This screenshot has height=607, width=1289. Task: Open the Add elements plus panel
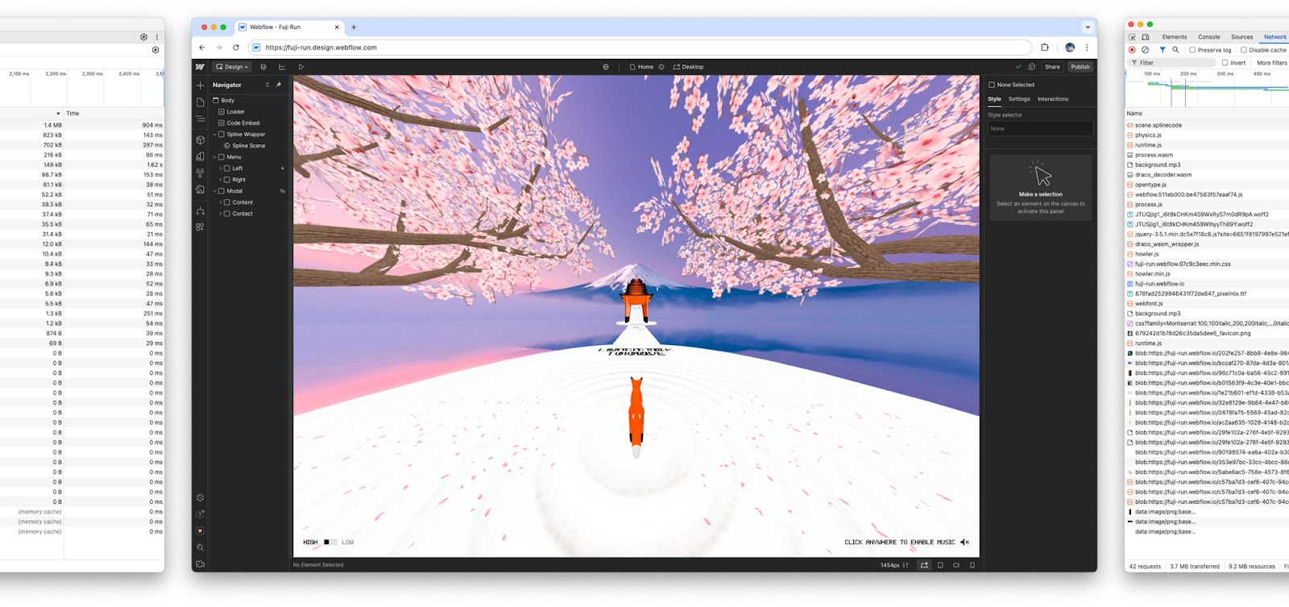(x=200, y=85)
